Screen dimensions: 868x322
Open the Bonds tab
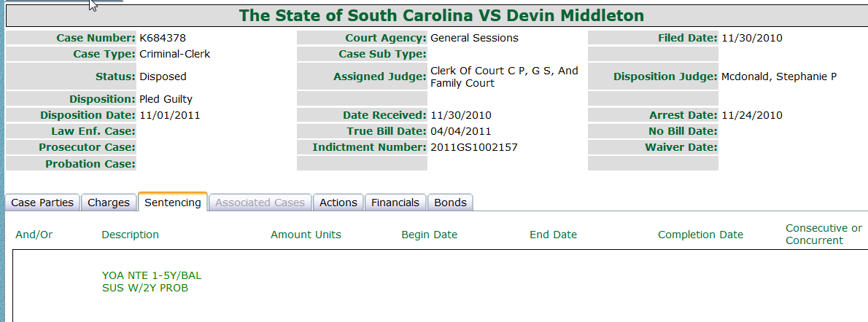450,203
